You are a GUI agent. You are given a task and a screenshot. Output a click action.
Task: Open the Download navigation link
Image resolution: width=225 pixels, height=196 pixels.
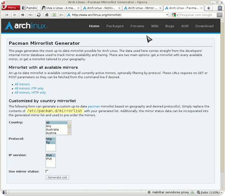click(204, 26)
